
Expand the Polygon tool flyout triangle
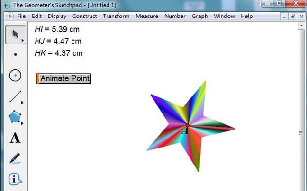[23, 123]
